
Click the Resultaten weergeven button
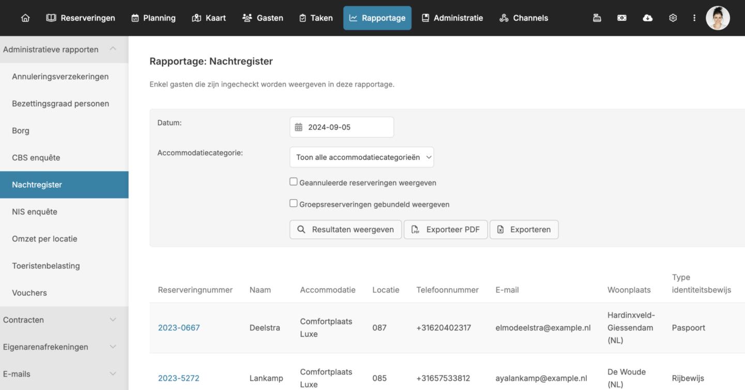345,230
